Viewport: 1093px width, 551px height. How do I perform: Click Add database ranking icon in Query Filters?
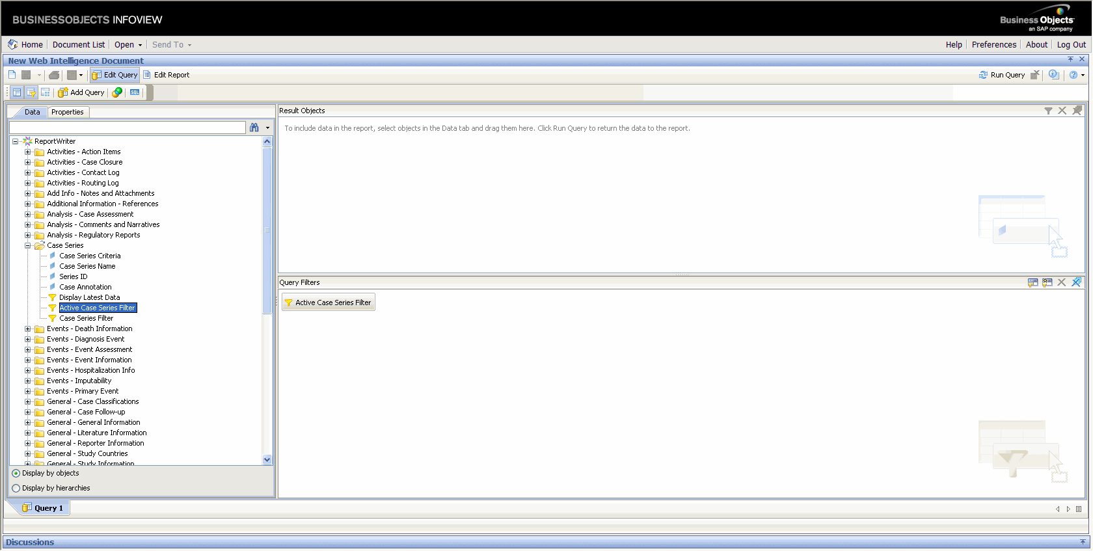tap(1047, 282)
